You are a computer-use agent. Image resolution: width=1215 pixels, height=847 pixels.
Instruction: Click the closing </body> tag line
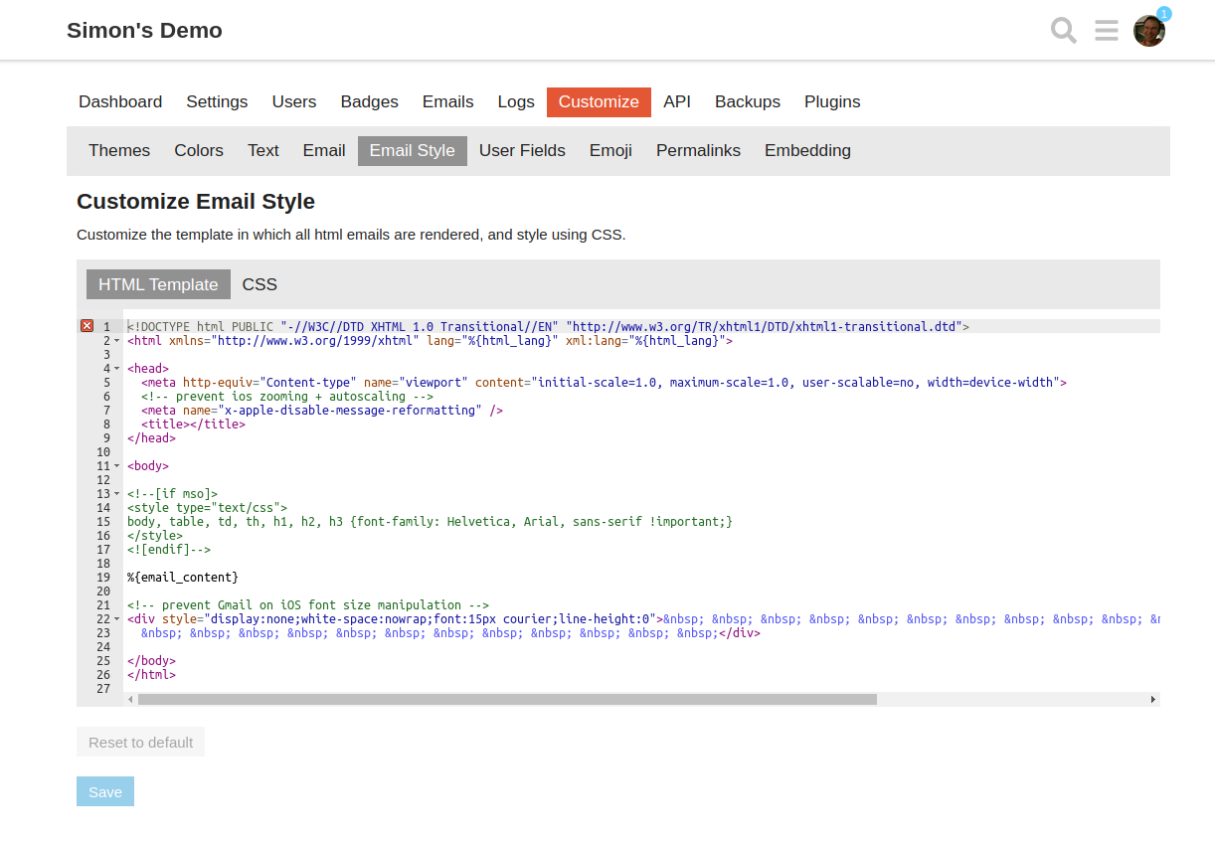point(151,660)
